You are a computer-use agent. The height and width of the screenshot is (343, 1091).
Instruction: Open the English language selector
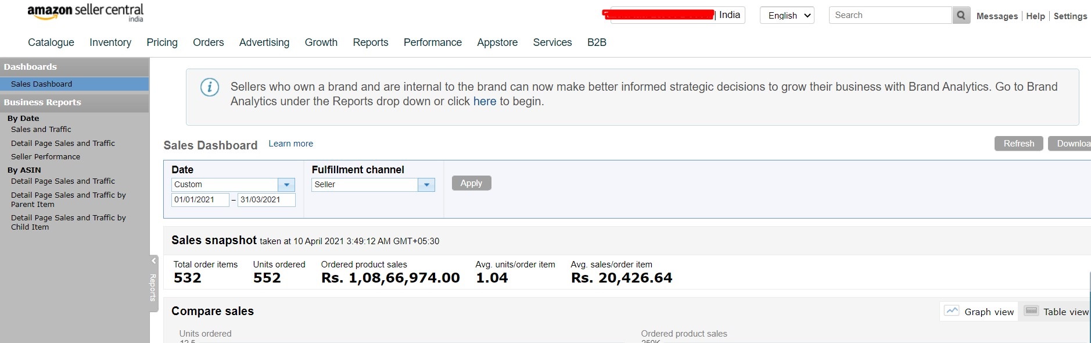click(787, 15)
